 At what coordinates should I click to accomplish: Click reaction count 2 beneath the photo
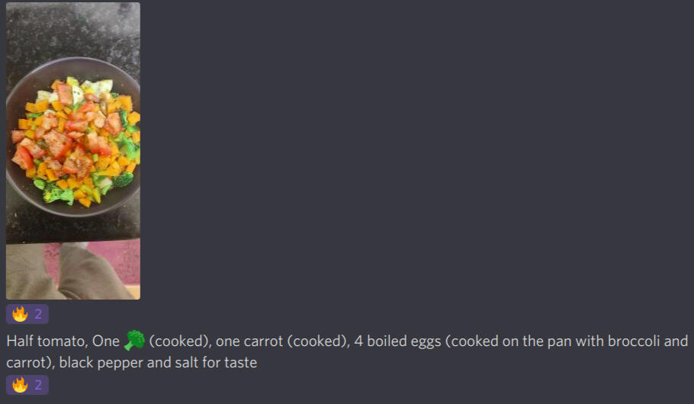(38, 314)
